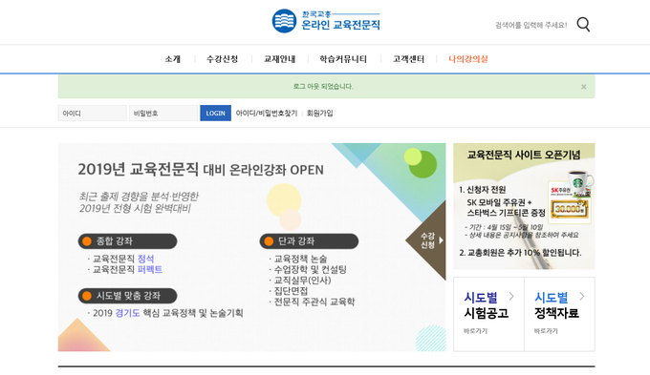
Task: Dismiss the logout notification with the X
Action: point(584,87)
